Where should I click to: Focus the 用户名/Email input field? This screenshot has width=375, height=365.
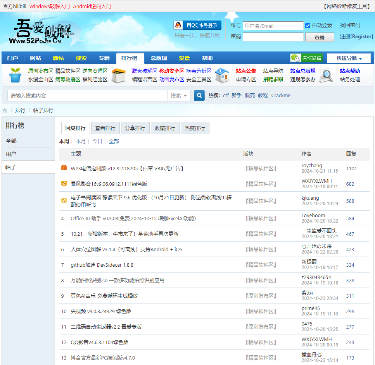[x=273, y=26]
